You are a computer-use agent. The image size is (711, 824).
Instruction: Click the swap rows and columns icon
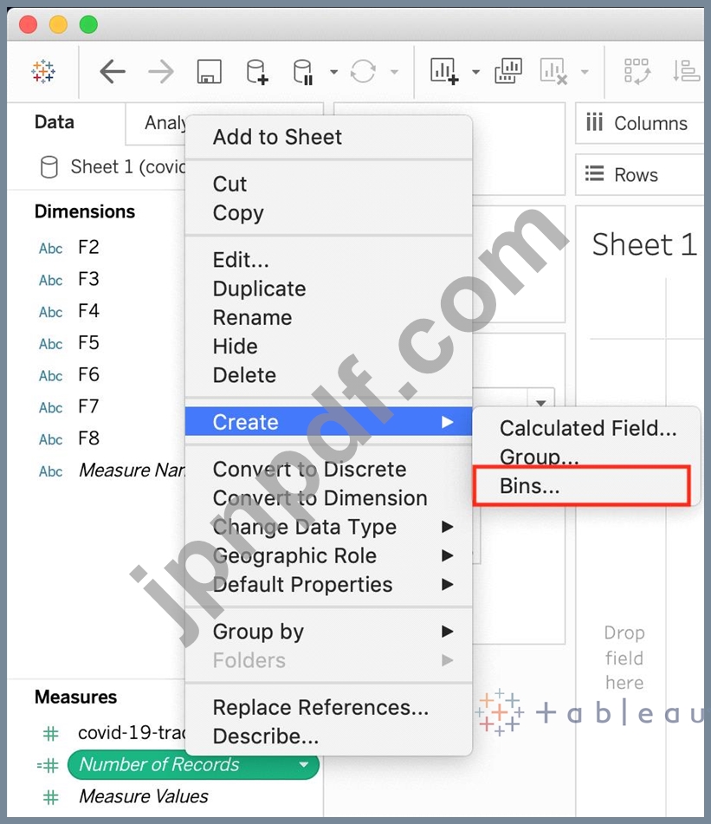click(x=637, y=71)
